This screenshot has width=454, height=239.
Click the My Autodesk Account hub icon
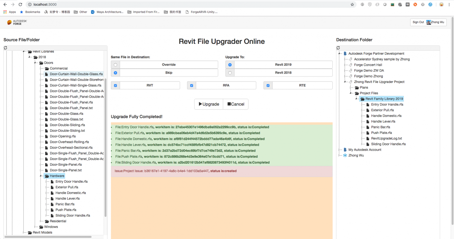pos(345,150)
